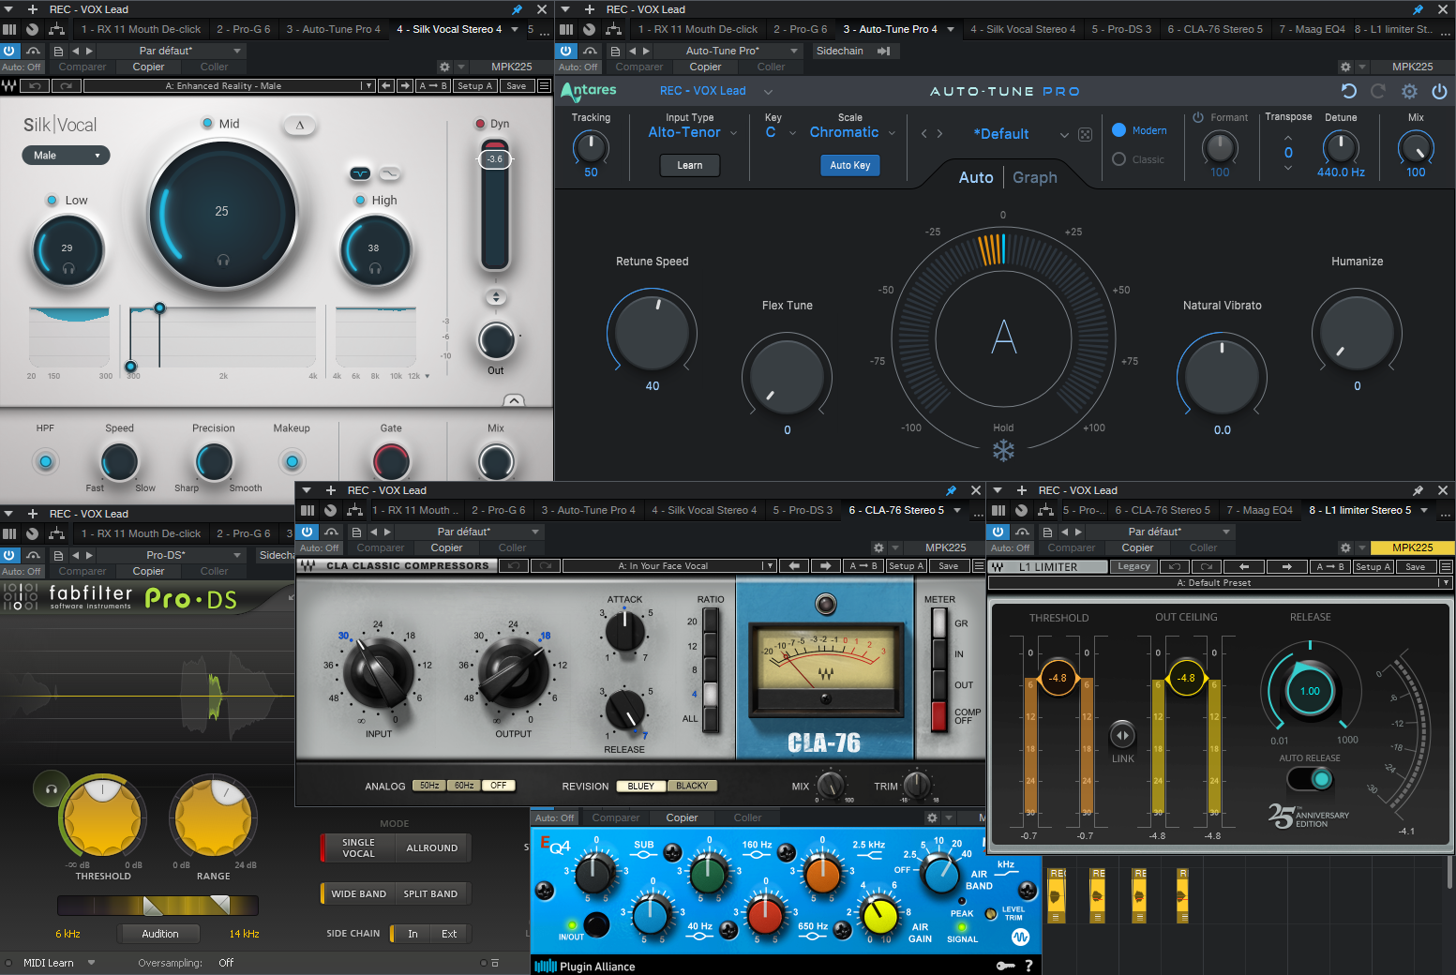
Task: Select the BLACKY revision on CLA-76
Action: pyautogui.click(x=692, y=786)
